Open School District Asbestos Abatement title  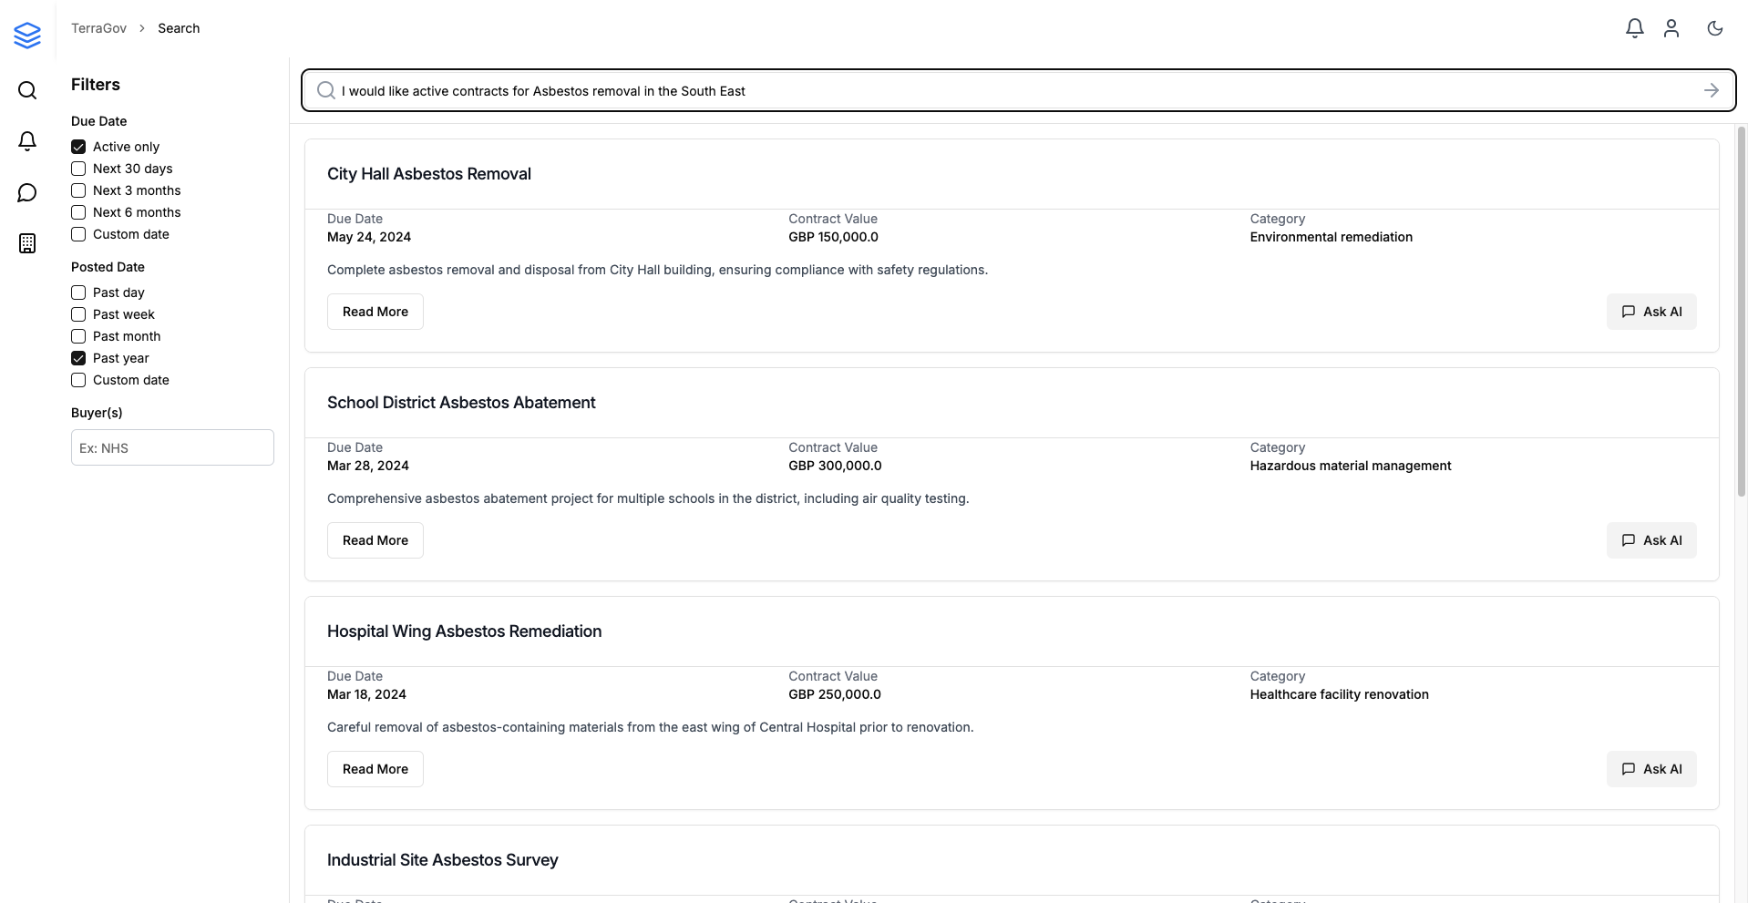click(461, 403)
